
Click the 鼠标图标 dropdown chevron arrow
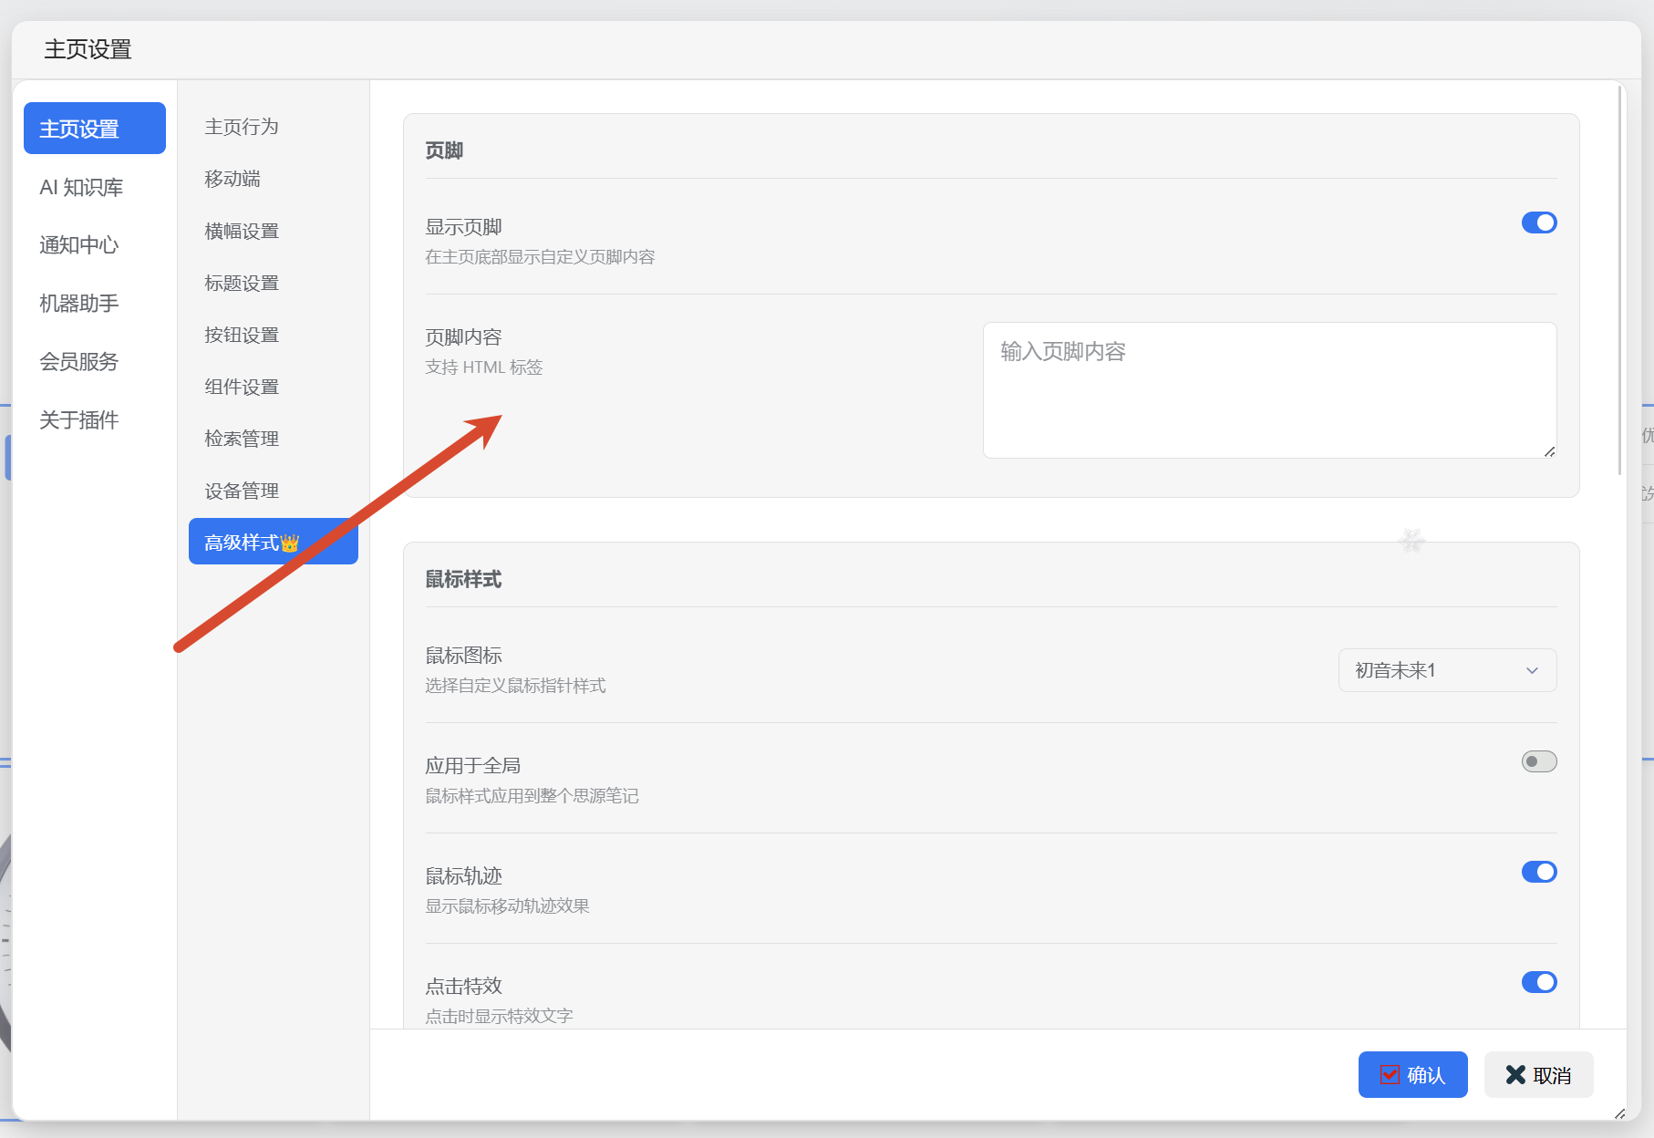(x=1532, y=671)
